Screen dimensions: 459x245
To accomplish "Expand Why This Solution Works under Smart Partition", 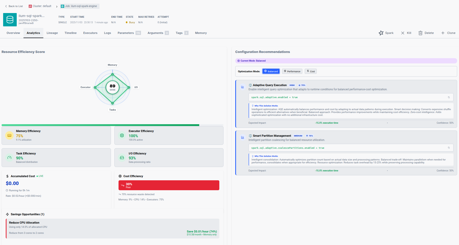I will [266, 156].
